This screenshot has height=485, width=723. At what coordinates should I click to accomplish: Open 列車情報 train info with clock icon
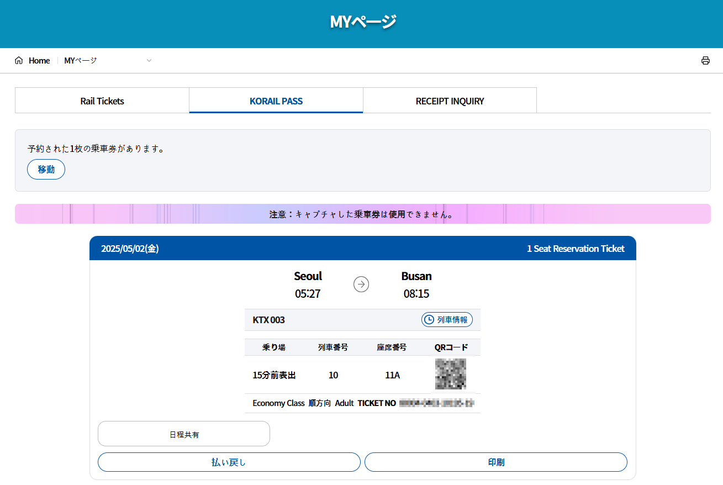point(447,320)
